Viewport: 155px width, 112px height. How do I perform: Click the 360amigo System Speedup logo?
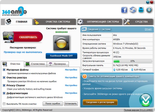(14, 11)
